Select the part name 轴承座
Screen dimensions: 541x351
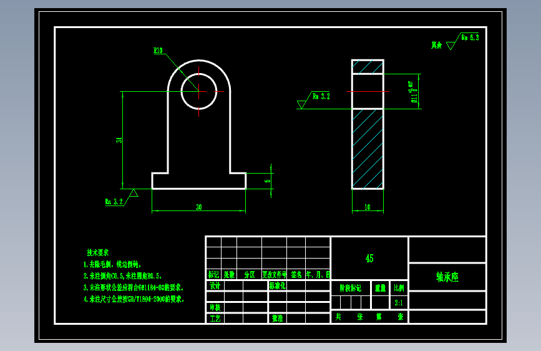447,277
